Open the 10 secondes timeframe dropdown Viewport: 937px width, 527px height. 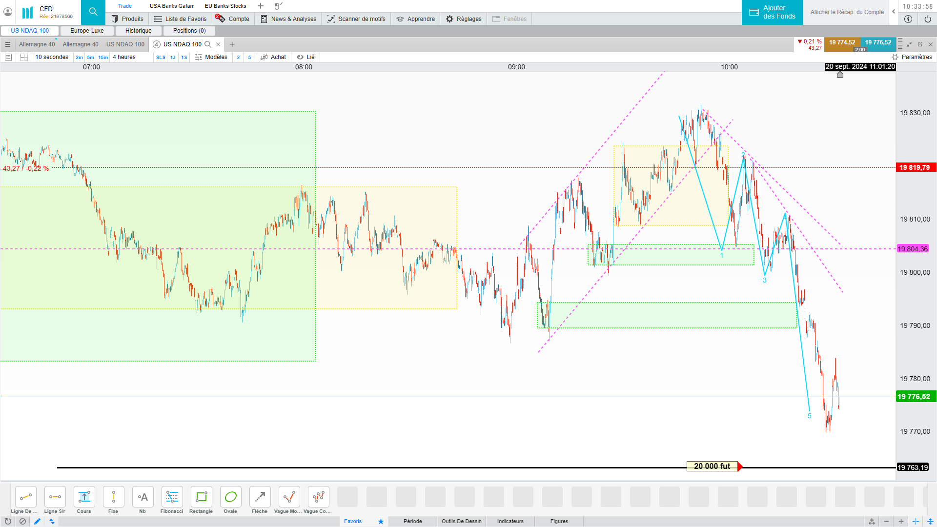pyautogui.click(x=52, y=57)
